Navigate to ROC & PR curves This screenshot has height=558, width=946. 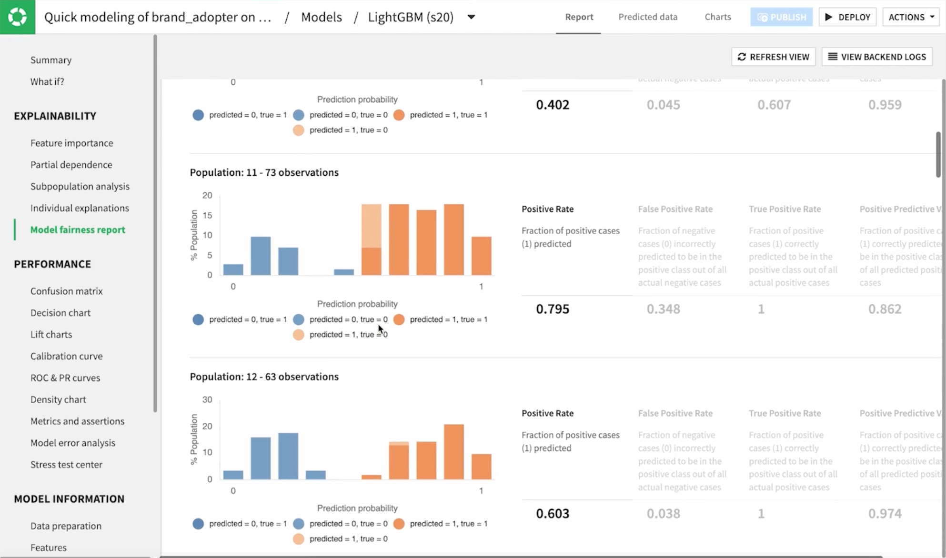[64, 377]
